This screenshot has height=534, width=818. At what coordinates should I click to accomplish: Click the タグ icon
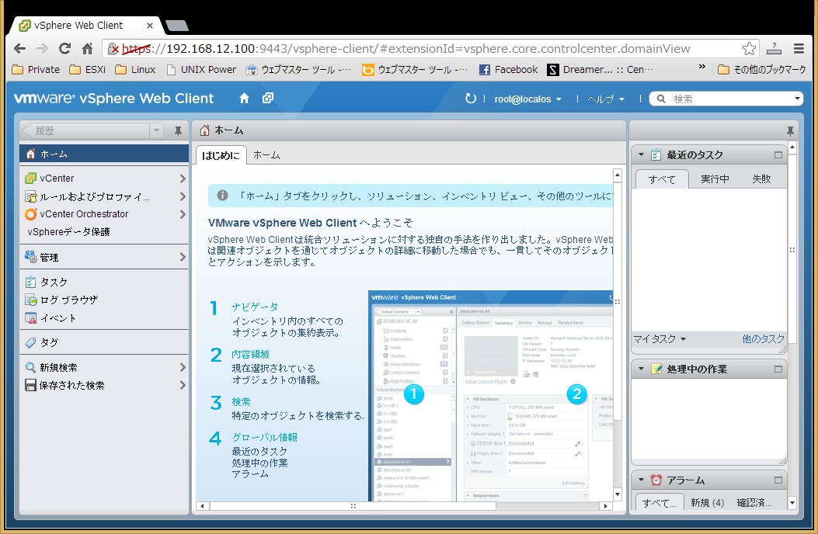tap(31, 342)
